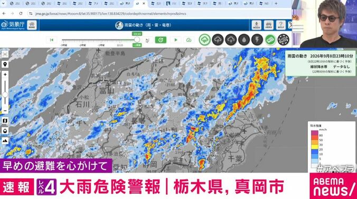Click the magenta 80 mm/h legend swatch
Screen dimensions: 357x199
point(314,132)
